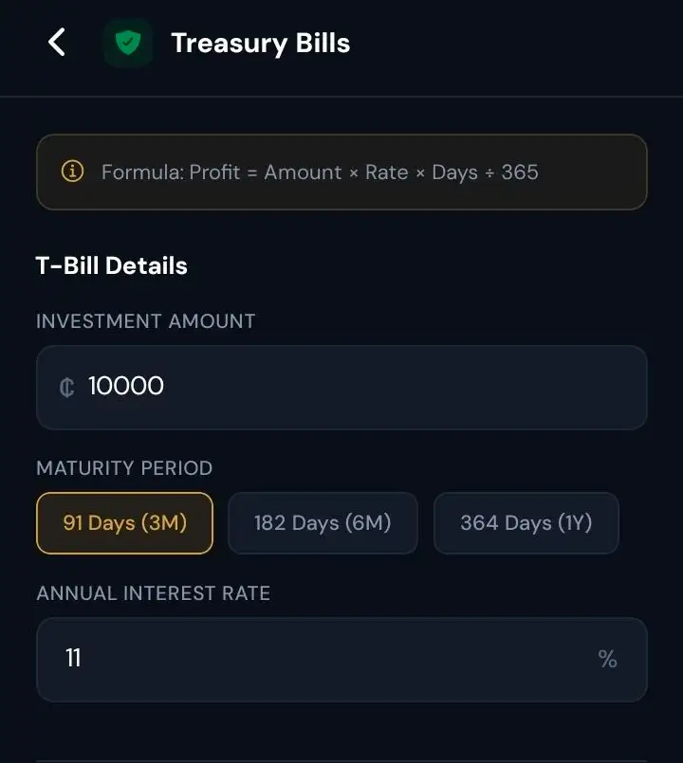Image resolution: width=683 pixels, height=763 pixels.
Task: Tap the profit formula information banner
Action: coord(341,172)
